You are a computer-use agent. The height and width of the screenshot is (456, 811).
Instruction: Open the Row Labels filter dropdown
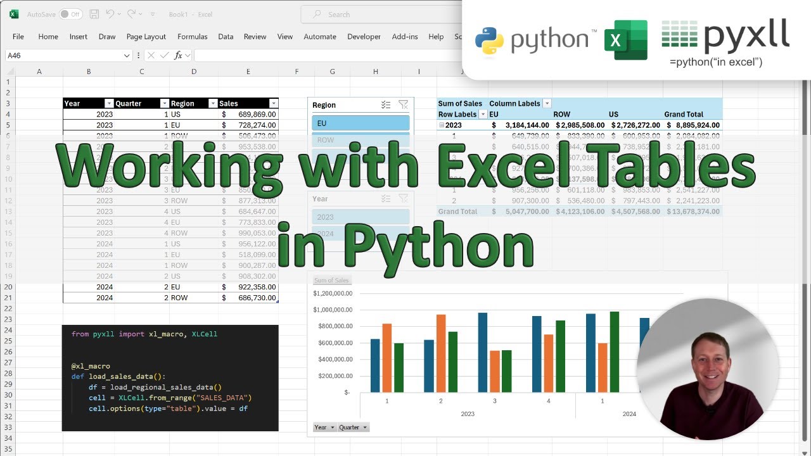coord(483,114)
